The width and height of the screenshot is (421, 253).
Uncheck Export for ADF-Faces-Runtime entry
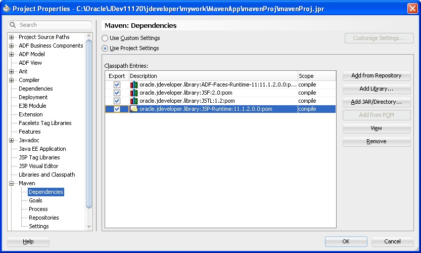117,85
